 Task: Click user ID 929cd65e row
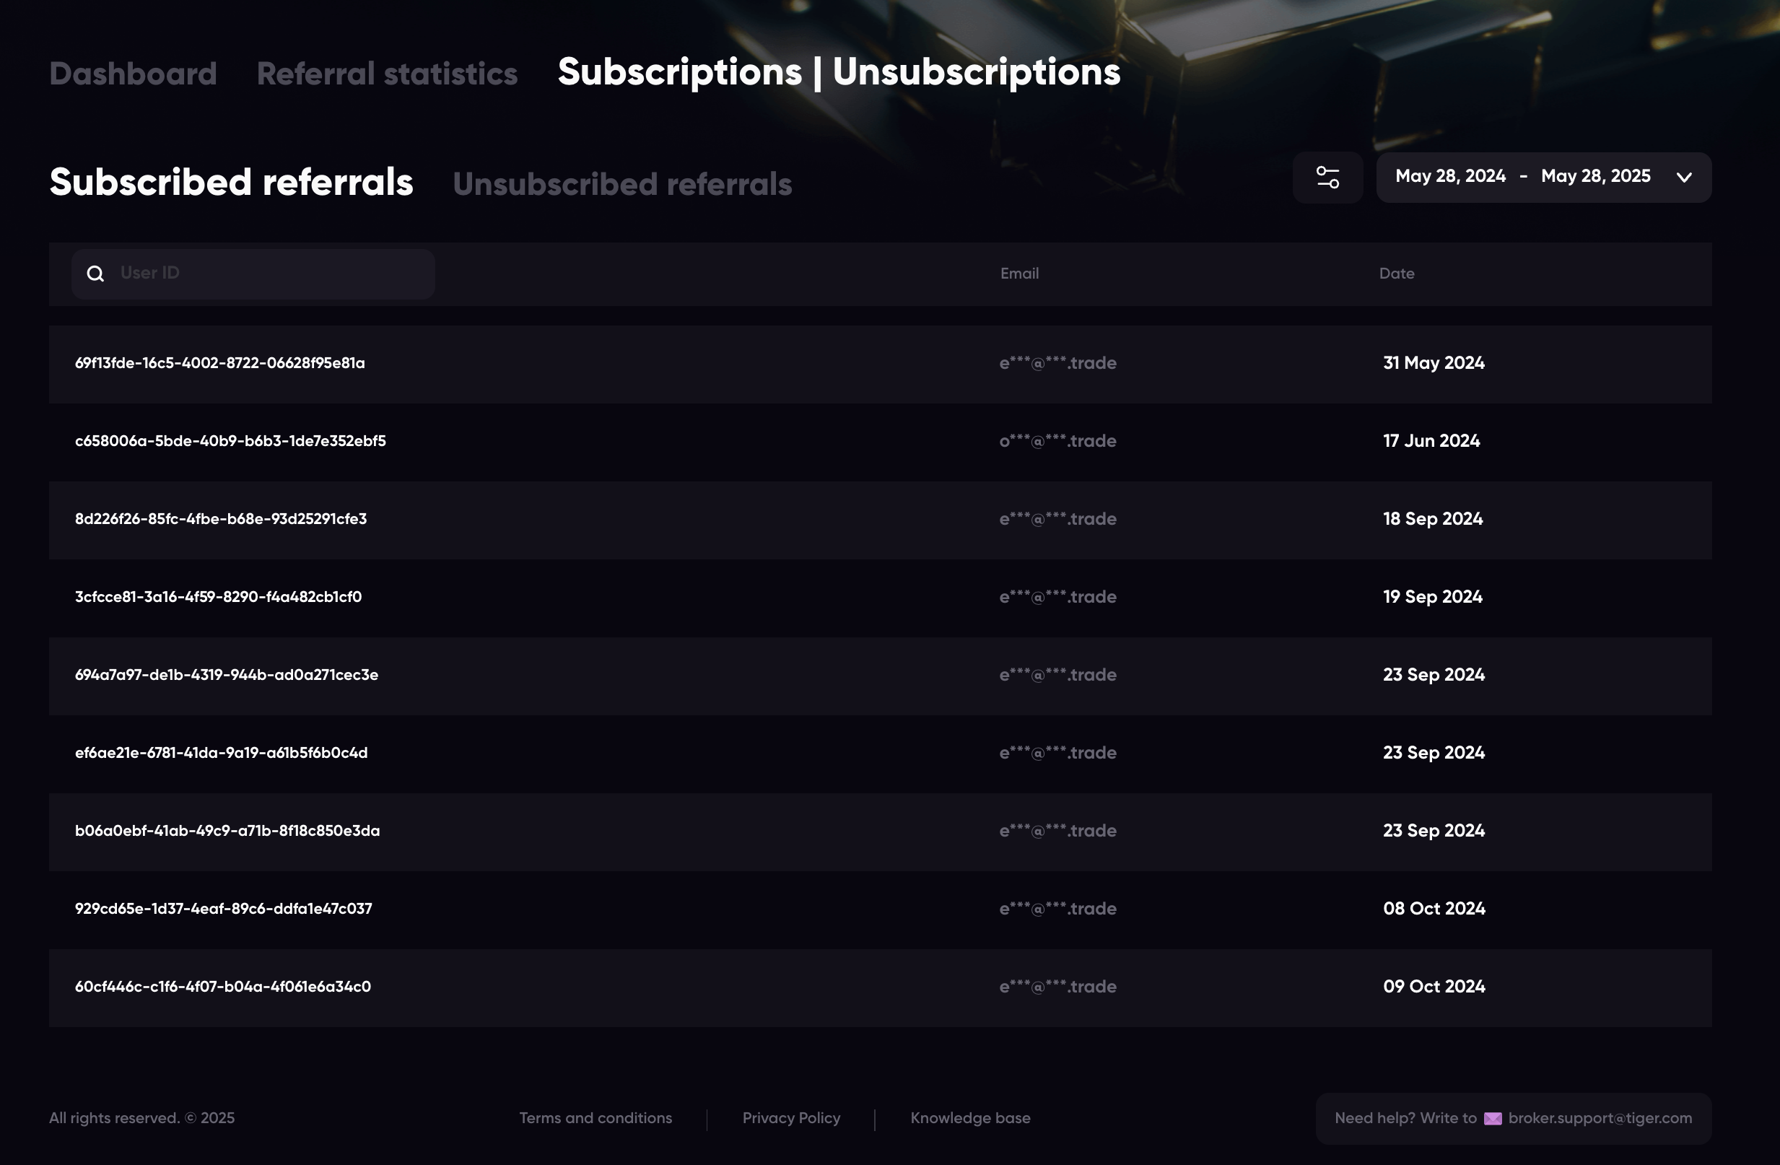223,909
